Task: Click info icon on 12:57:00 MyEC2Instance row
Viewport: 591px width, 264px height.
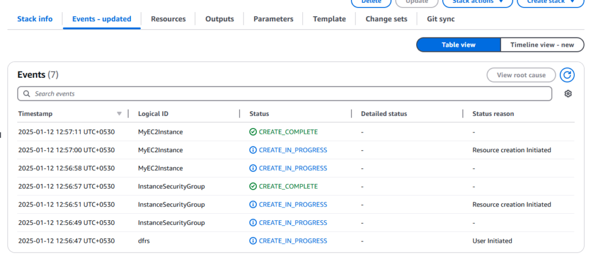Action: click(x=253, y=150)
